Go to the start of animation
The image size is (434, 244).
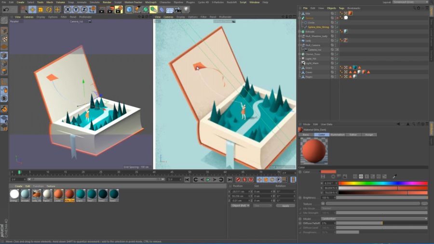coord(187,180)
